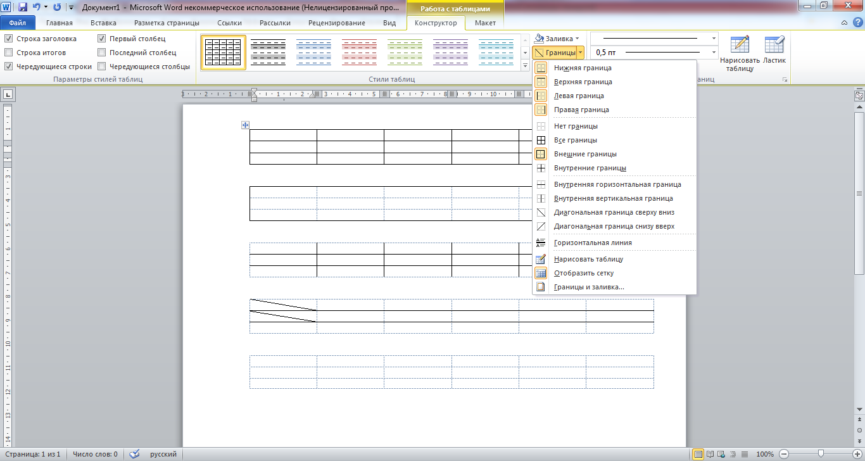
Task: Toggle Строка заголовка checkbox
Action: point(8,39)
